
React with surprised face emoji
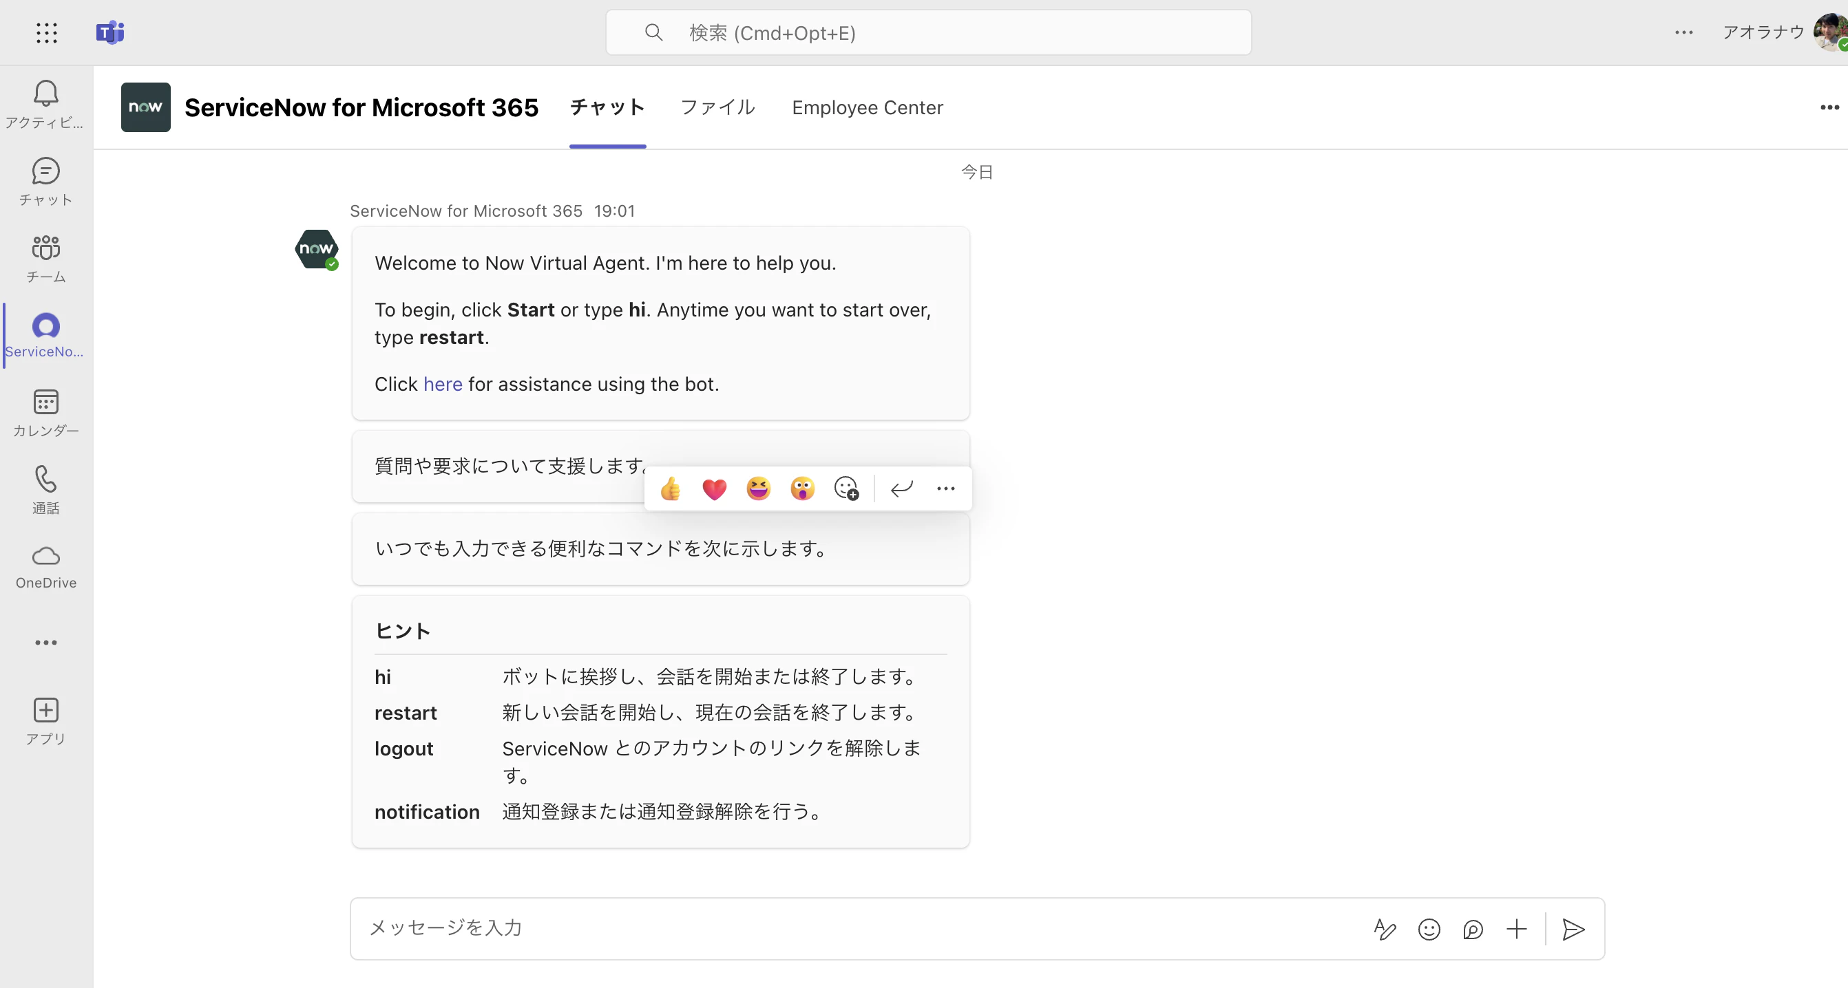point(802,488)
